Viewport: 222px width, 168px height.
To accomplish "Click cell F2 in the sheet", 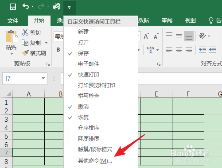I will point(188,110).
